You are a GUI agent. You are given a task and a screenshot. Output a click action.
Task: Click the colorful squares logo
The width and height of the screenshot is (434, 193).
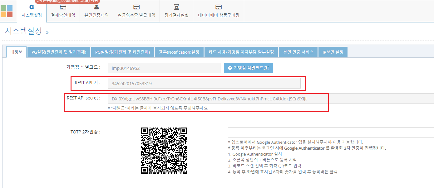tap(7, 11)
